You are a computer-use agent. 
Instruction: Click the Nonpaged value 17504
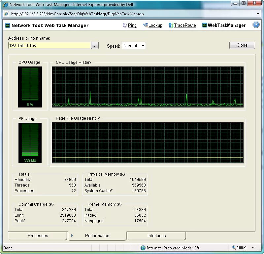click(x=140, y=221)
